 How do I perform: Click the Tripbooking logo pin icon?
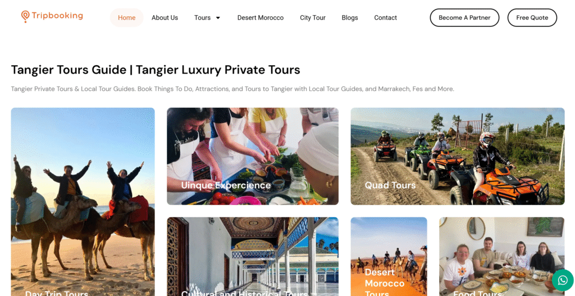click(25, 16)
